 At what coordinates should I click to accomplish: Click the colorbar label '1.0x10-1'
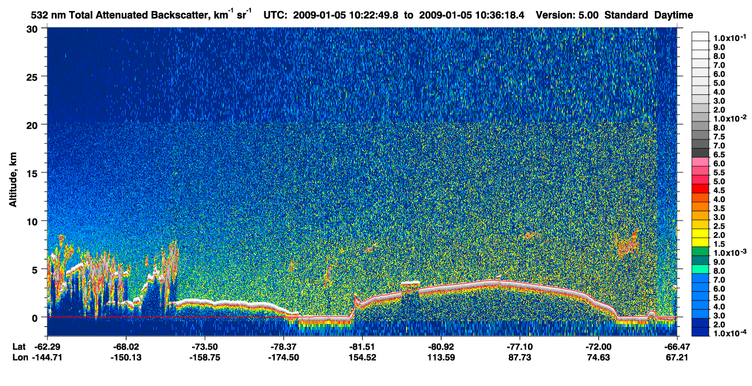729,38
